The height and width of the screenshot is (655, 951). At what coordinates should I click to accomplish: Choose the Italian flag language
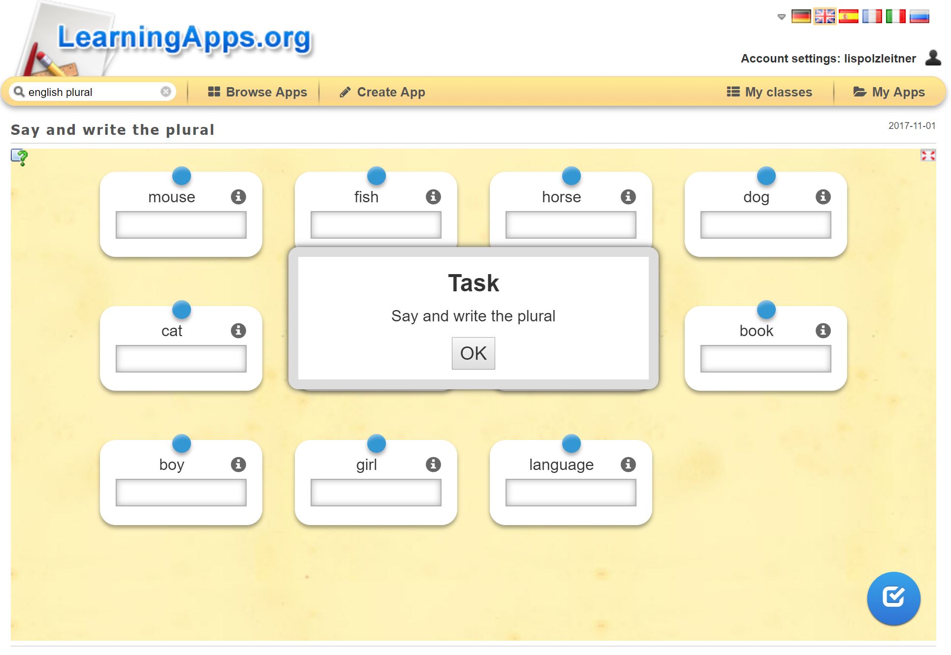pyautogui.click(x=895, y=17)
